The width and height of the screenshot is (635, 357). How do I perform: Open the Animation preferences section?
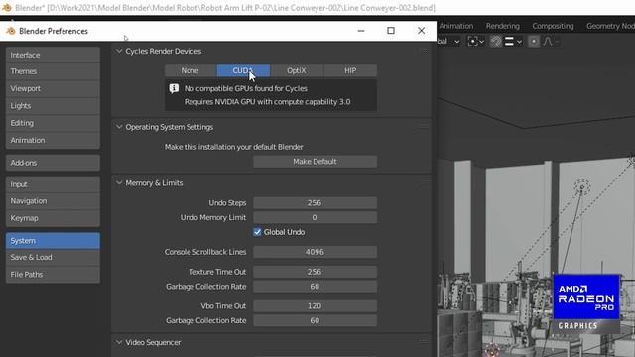[53, 140]
